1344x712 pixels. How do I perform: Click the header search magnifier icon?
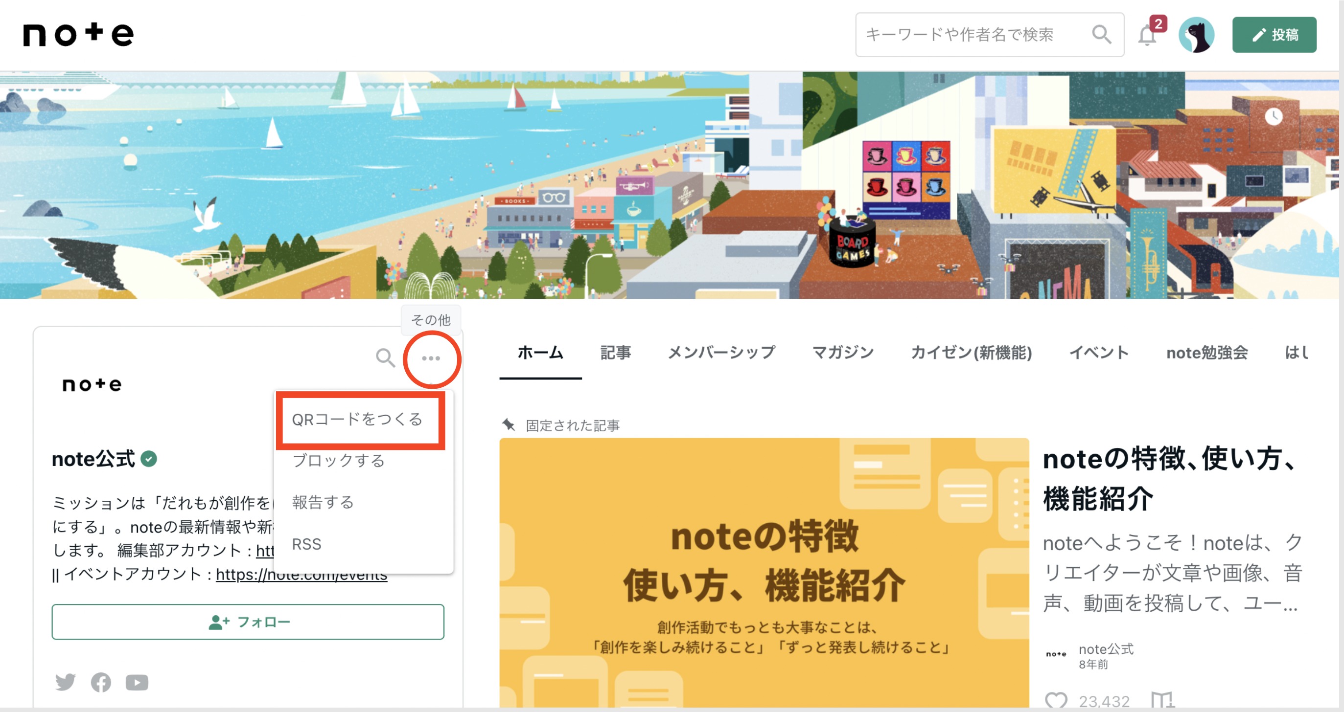1101,34
